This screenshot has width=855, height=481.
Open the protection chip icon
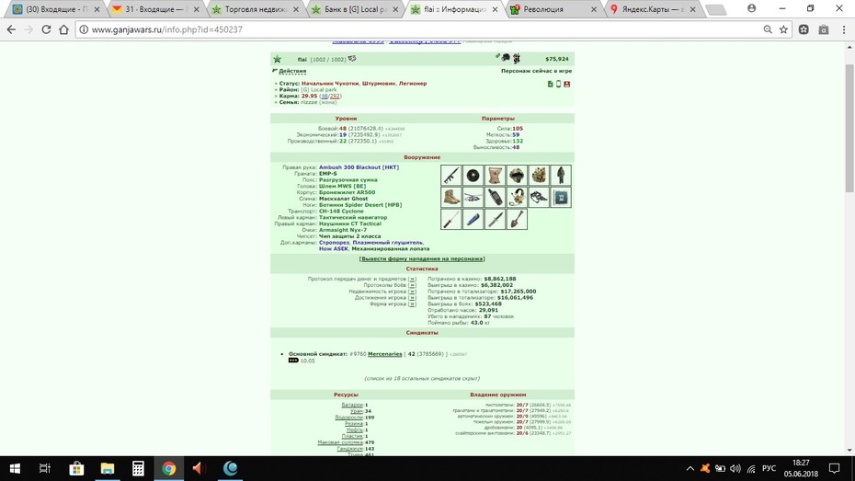pos(560,198)
